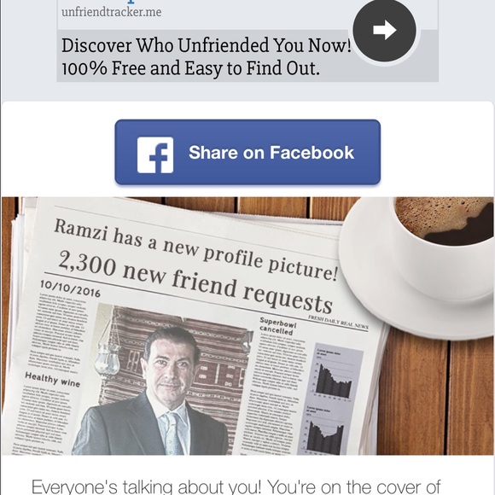
Task: Click the 'Superbowl cancelled' article title
Action: point(278,326)
